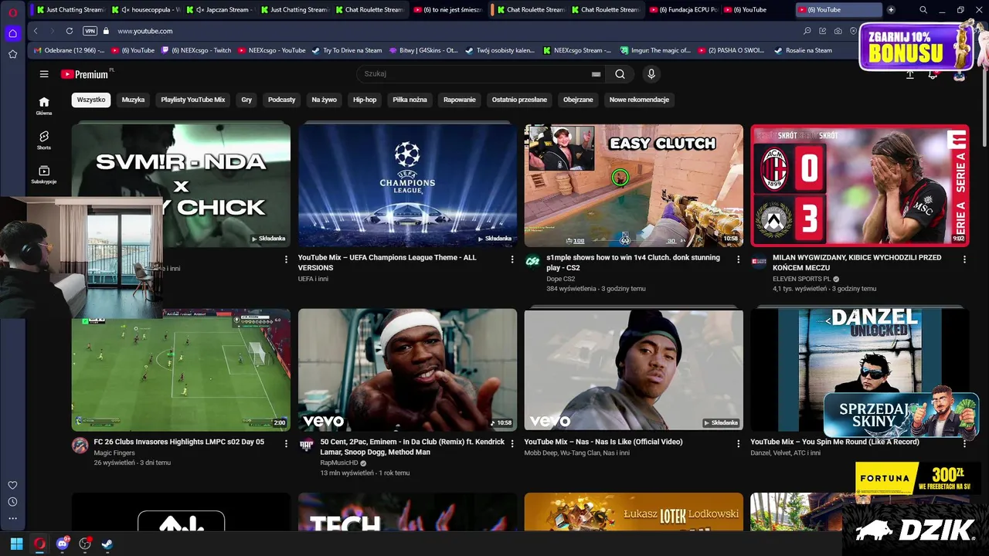
Task: Select Nowe rekomendacje filter chip
Action: (x=639, y=100)
